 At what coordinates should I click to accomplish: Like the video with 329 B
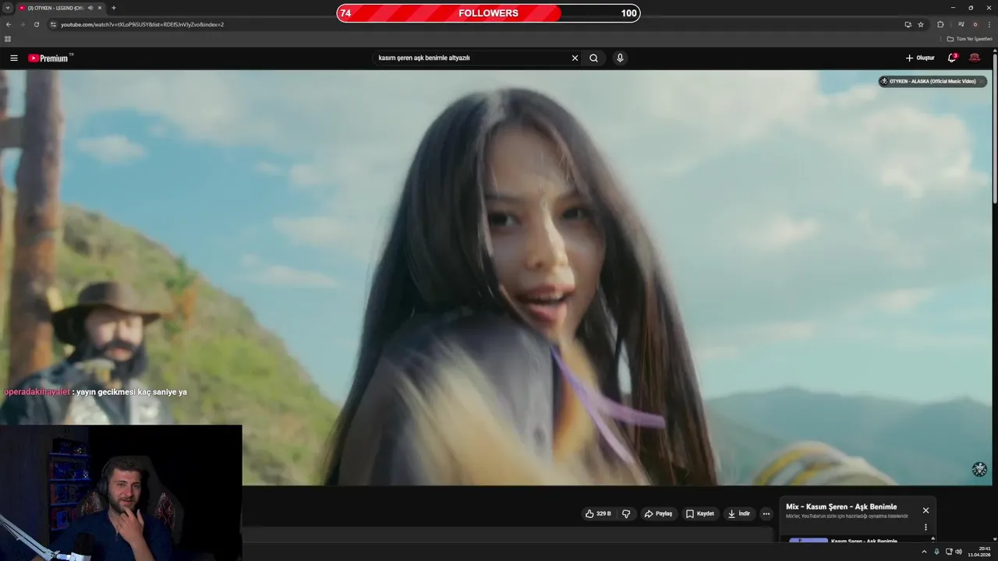tap(599, 513)
